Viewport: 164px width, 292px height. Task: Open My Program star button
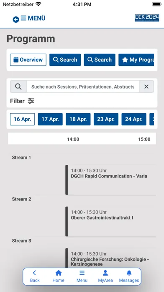[136, 60]
